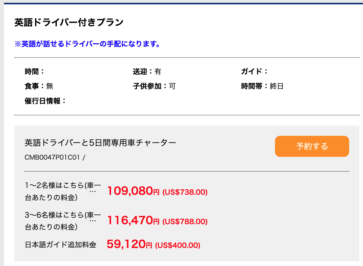Viewport: 363px width, 266px height.
Task: Select the 英語ドライバー付きプラン heading
Action: pos(69,23)
